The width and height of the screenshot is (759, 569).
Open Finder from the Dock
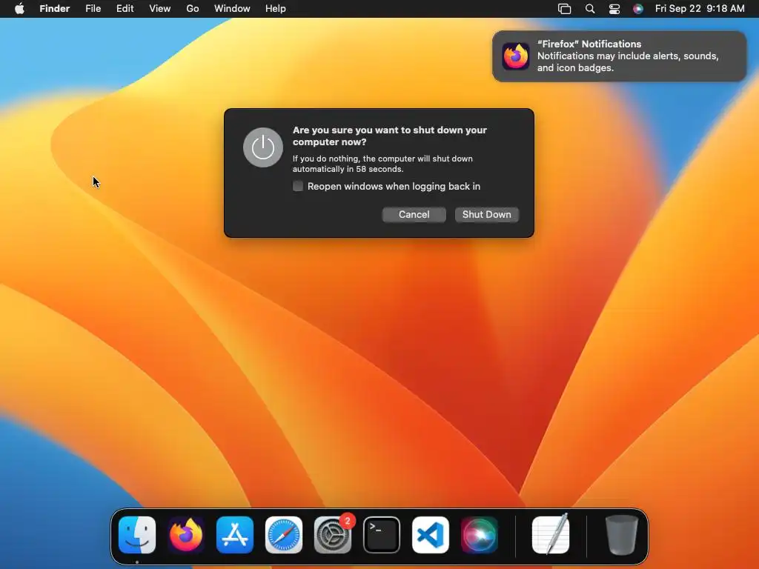[x=137, y=535]
